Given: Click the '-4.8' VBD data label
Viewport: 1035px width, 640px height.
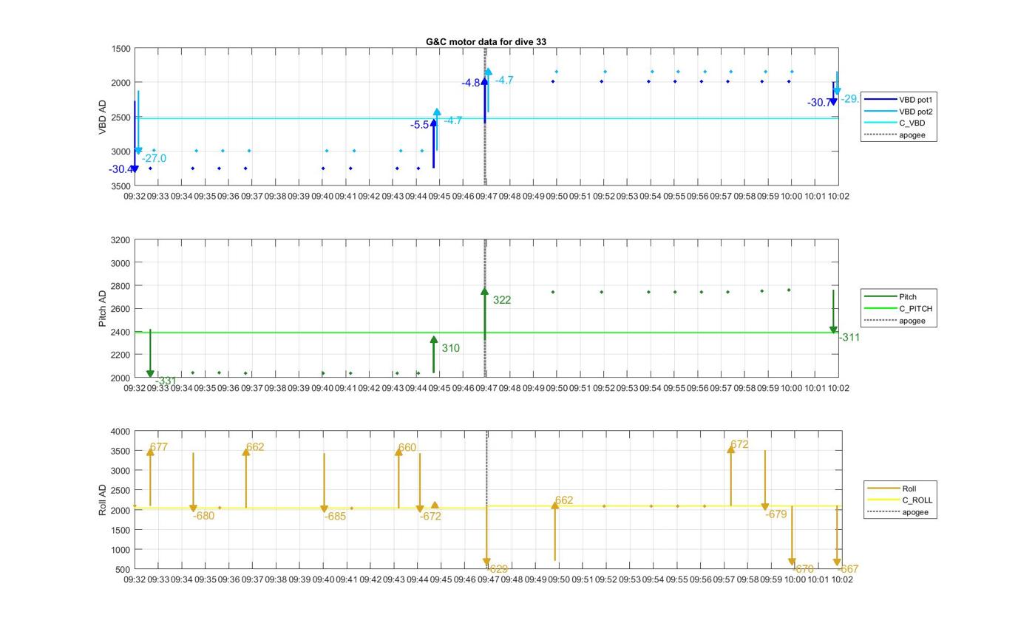Looking at the screenshot, I should point(471,84).
